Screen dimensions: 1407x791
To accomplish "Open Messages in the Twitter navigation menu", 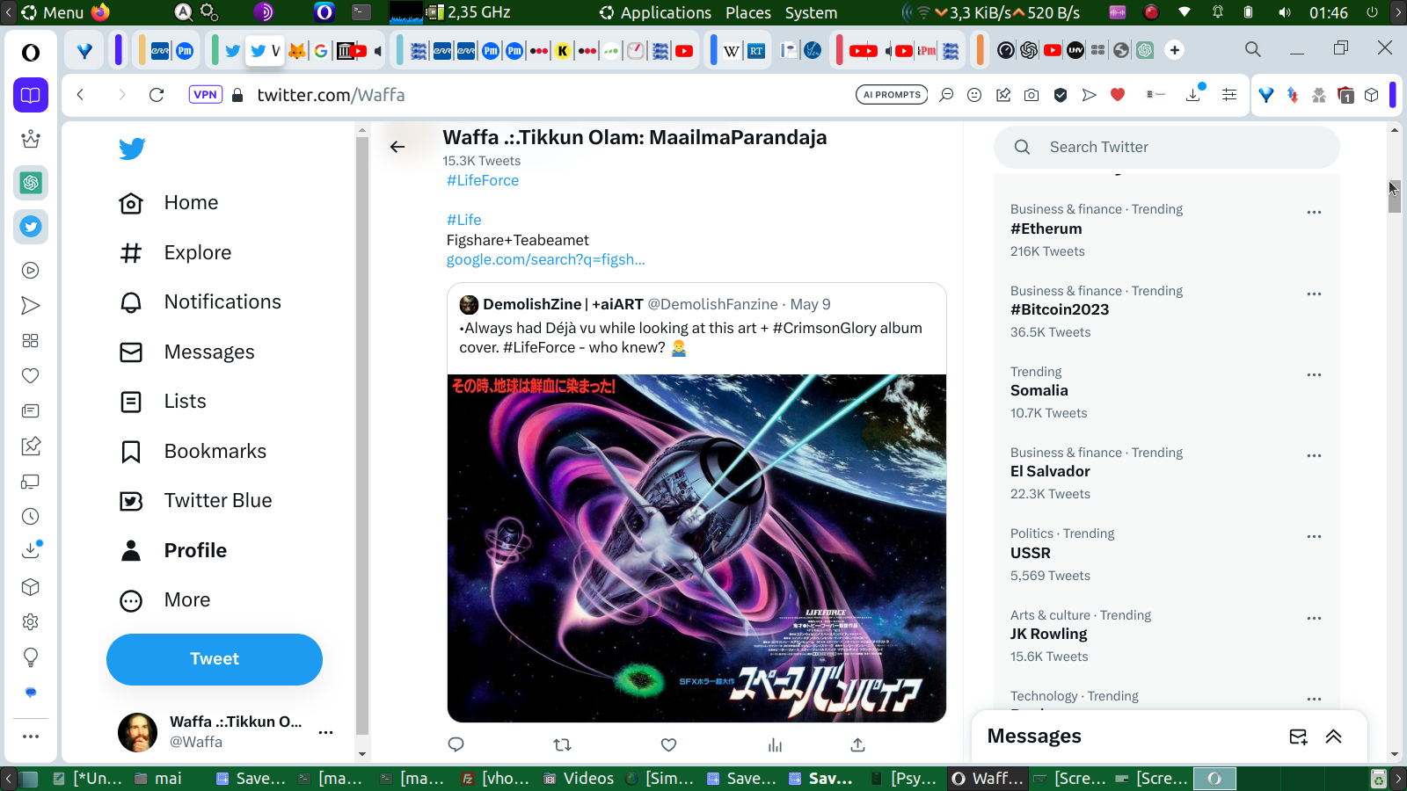I will 186,352.
